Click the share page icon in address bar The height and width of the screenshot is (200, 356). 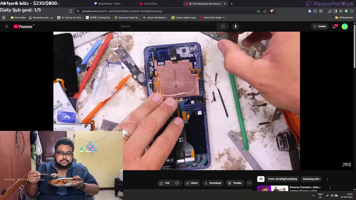265,11
